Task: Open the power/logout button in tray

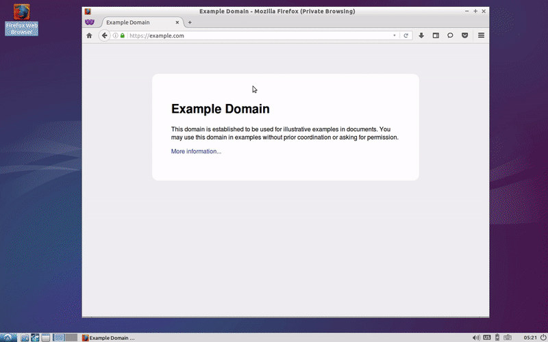Action: click(543, 337)
